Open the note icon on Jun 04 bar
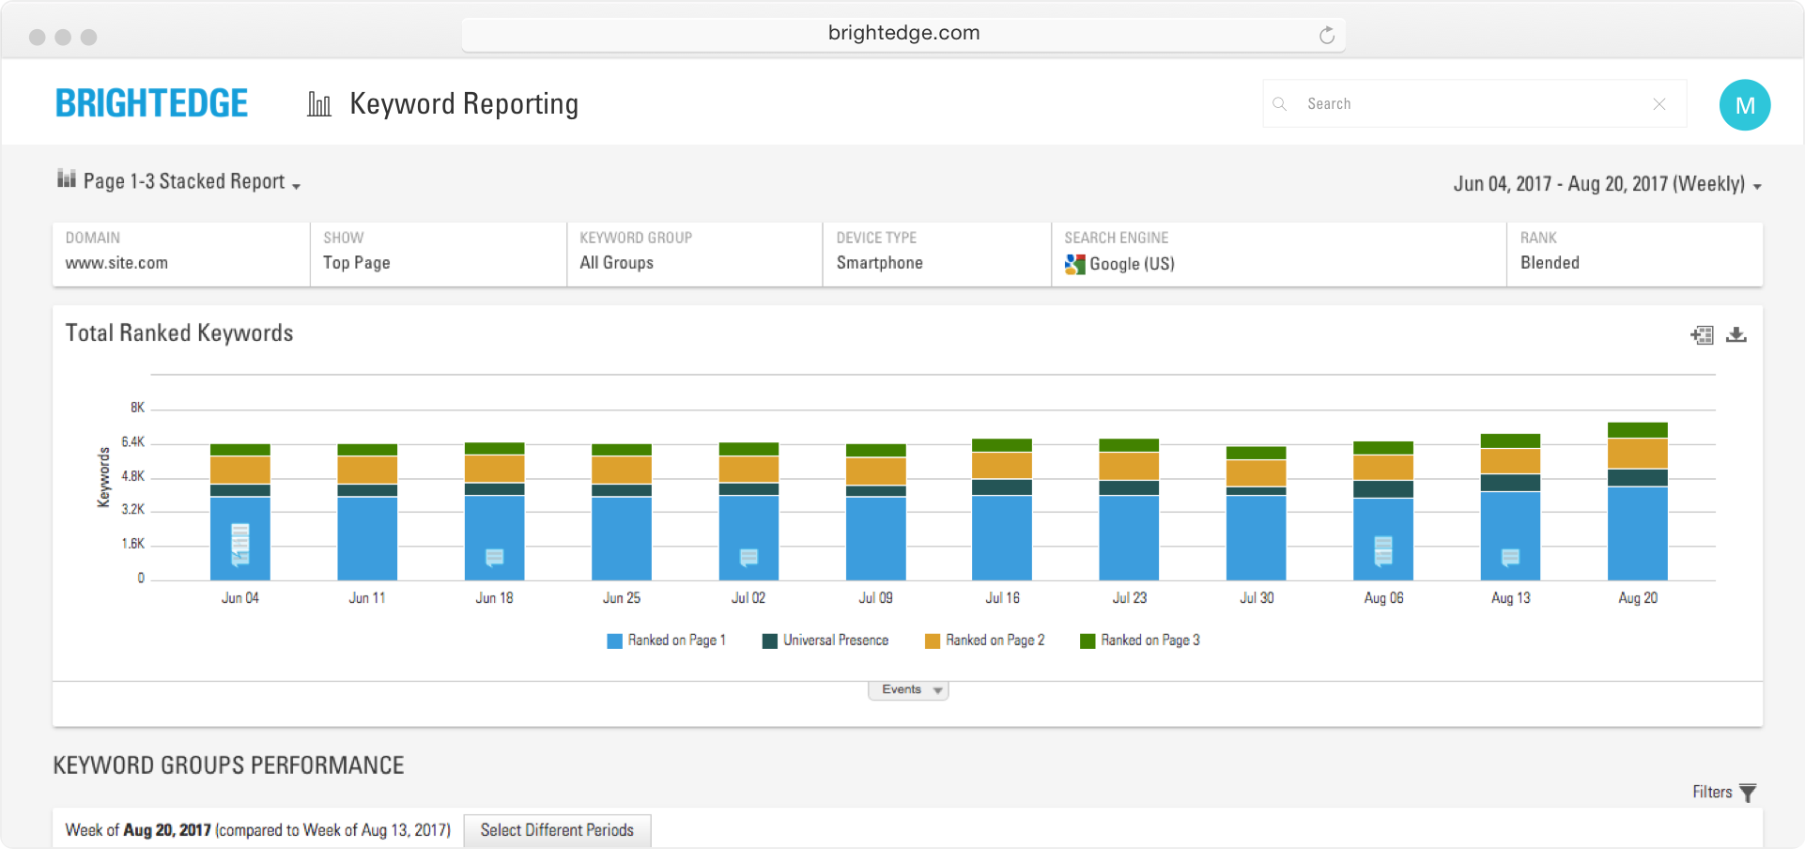 (x=240, y=544)
